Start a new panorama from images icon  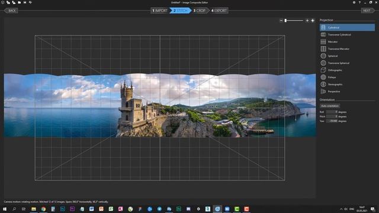pos(8,2)
